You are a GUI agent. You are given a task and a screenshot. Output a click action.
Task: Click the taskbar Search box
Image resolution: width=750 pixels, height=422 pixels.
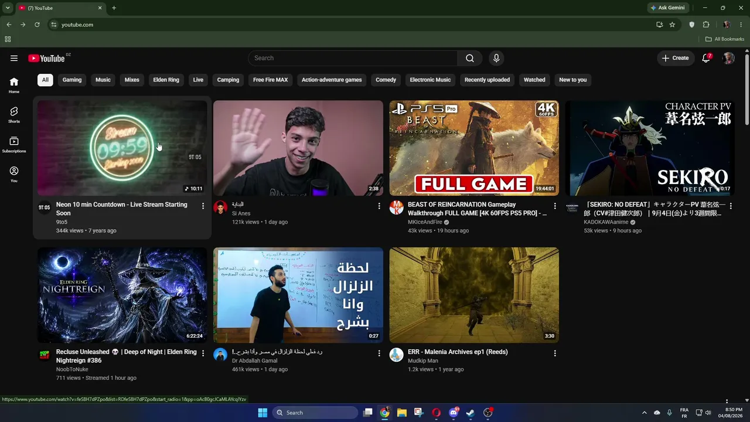click(x=316, y=413)
